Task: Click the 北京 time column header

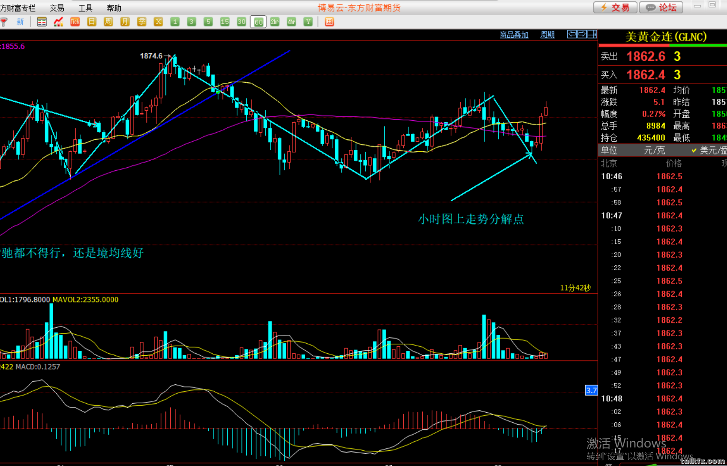Action: pos(609,163)
